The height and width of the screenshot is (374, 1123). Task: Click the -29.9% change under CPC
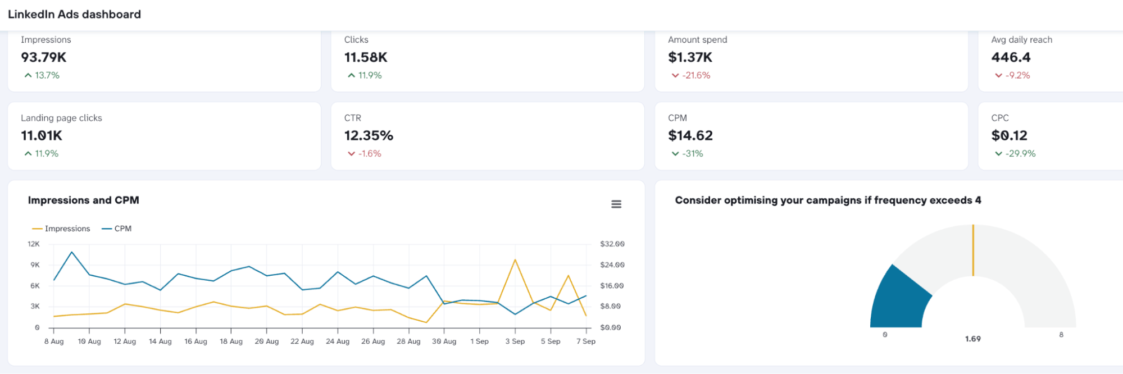coord(1020,153)
